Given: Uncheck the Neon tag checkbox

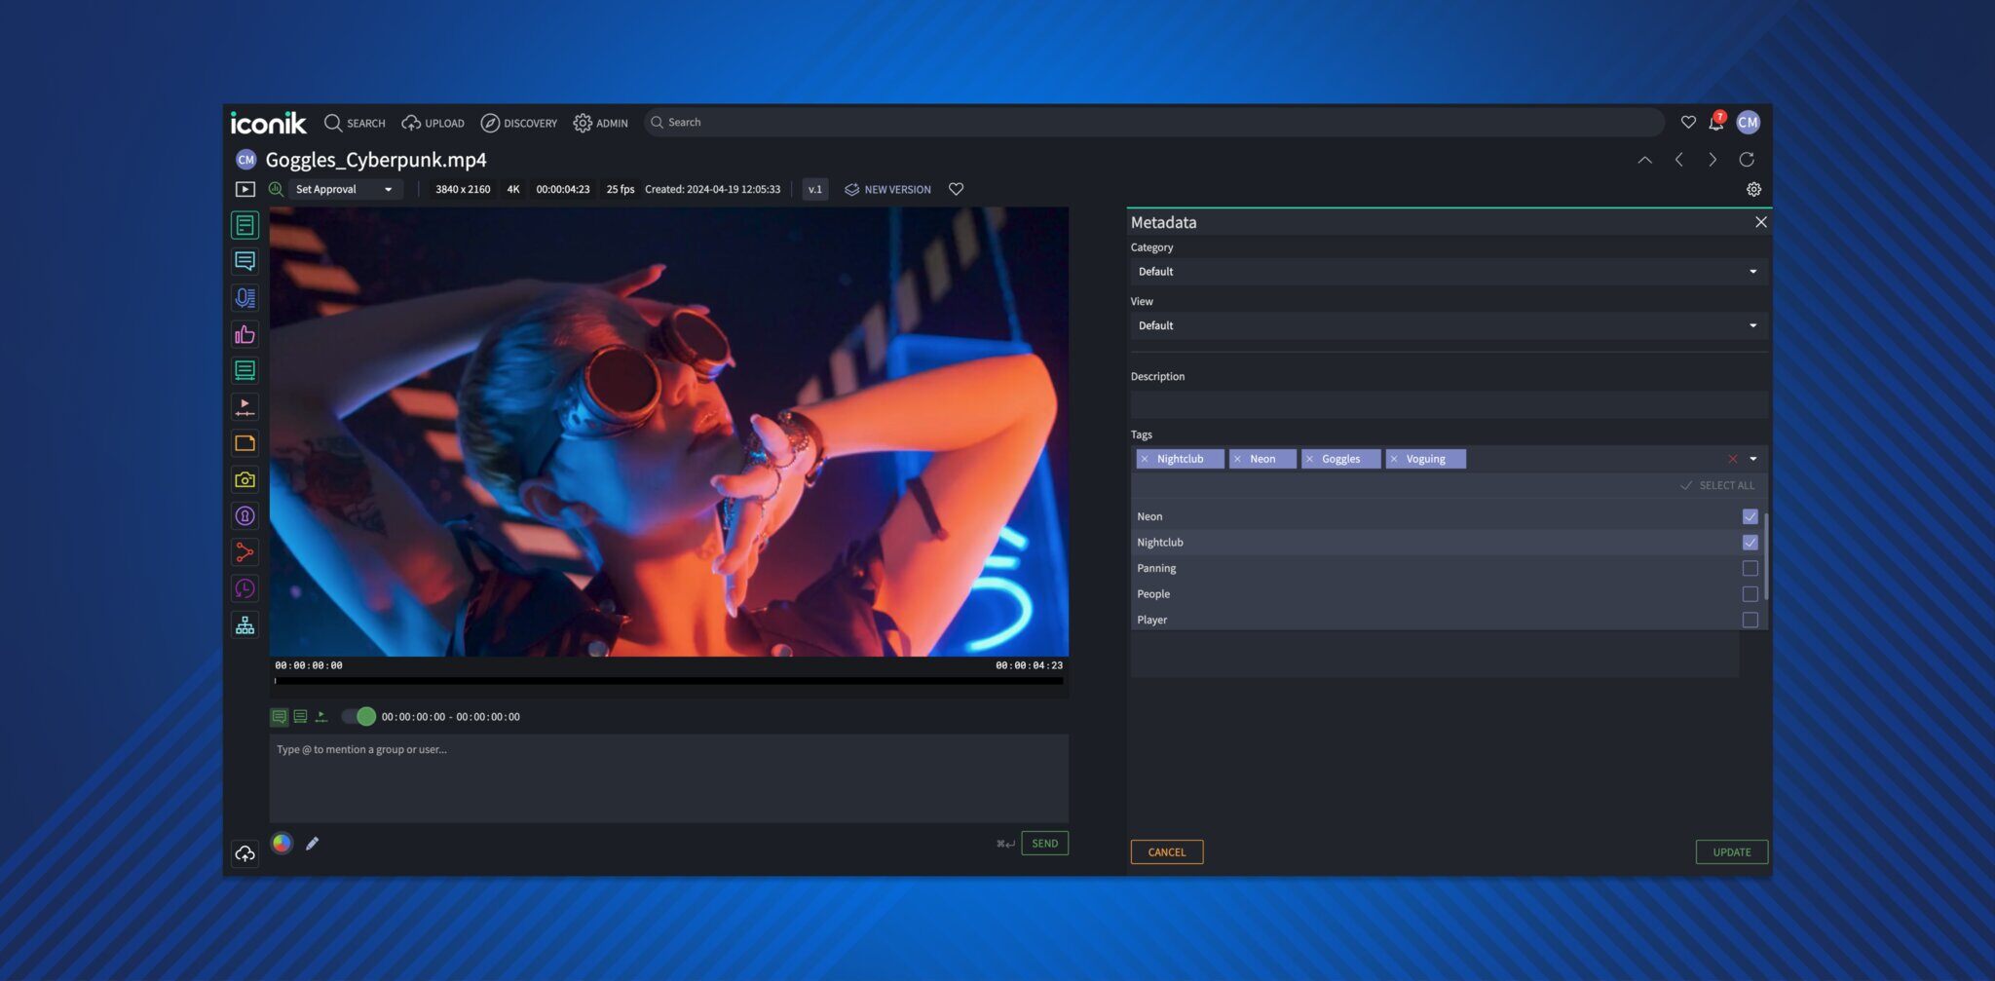Looking at the screenshot, I should coord(1750,516).
